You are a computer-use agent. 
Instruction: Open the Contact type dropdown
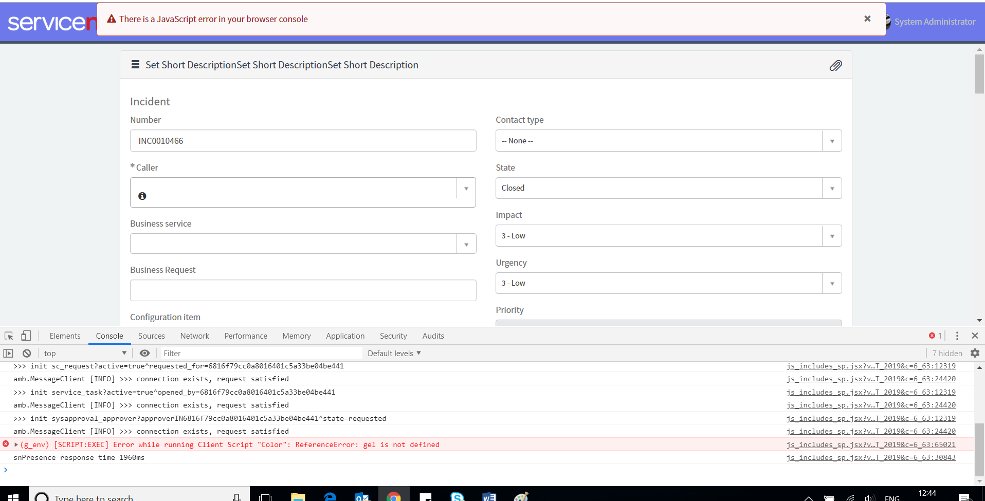(x=832, y=140)
